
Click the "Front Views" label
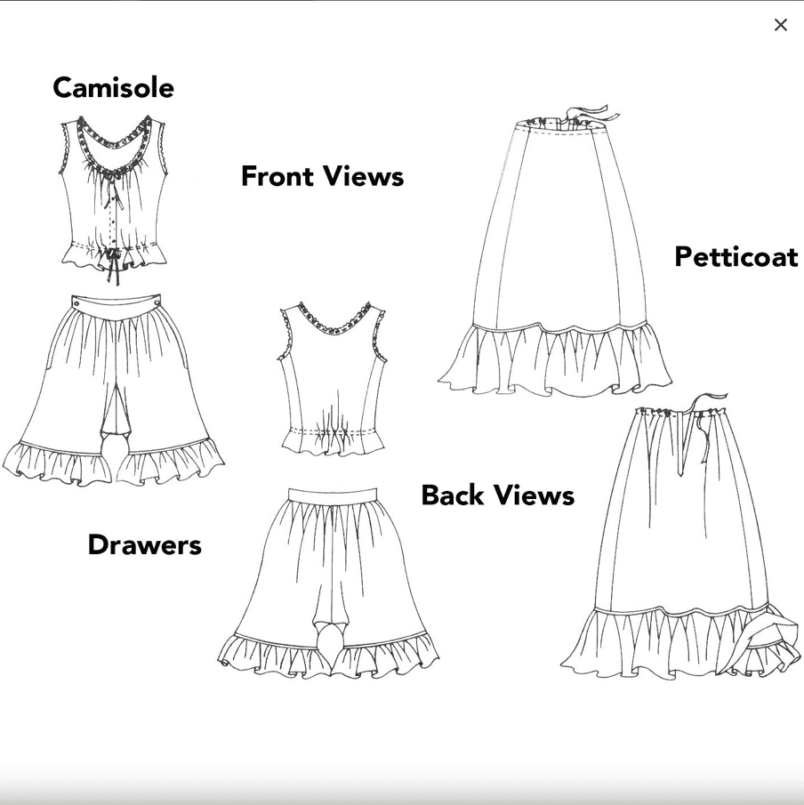(x=323, y=177)
